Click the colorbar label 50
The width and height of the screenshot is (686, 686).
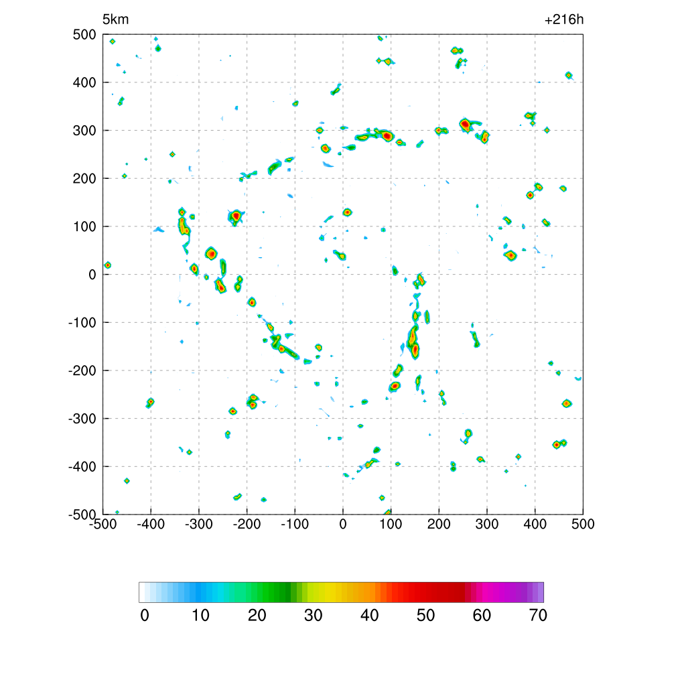(x=425, y=616)
